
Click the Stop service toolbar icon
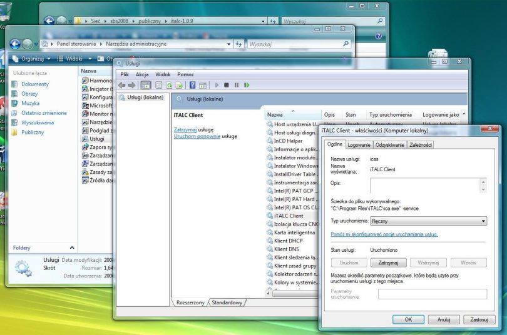pyautogui.click(x=227, y=85)
